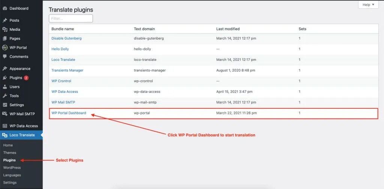
Task: Go to Media menu item
Action: tap(15, 29)
